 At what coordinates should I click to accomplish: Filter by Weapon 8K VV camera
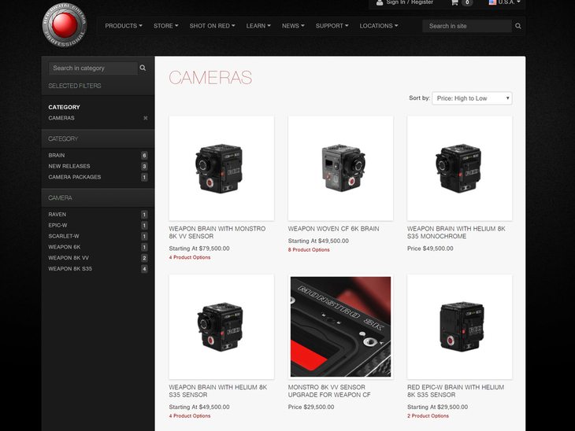coord(69,258)
